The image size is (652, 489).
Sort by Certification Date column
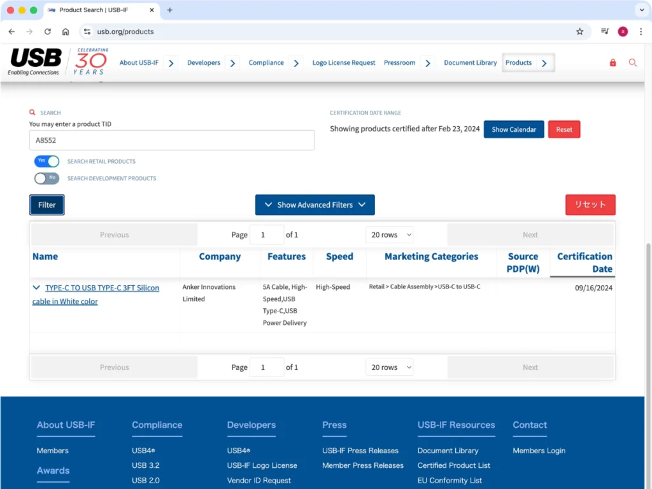point(584,262)
